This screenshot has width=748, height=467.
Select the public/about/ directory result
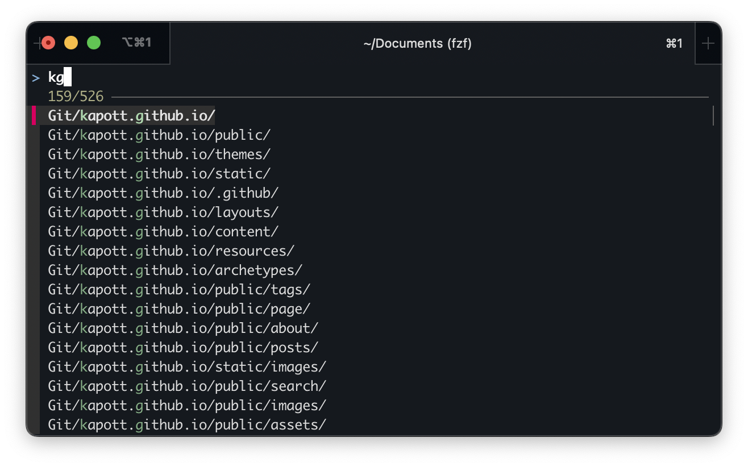183,328
